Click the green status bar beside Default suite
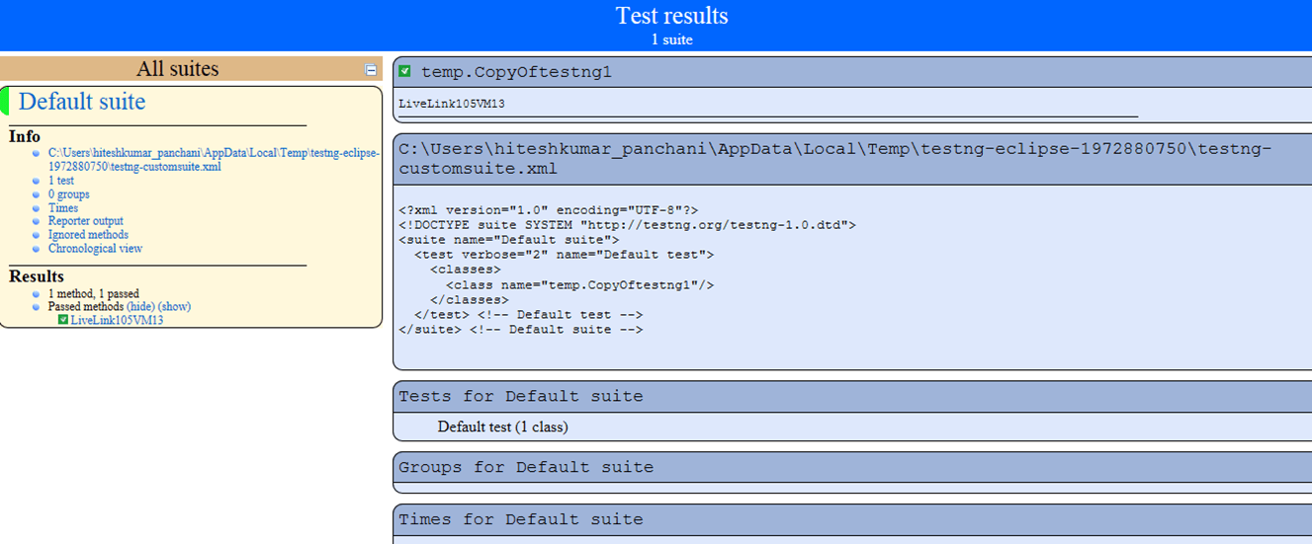 point(5,102)
